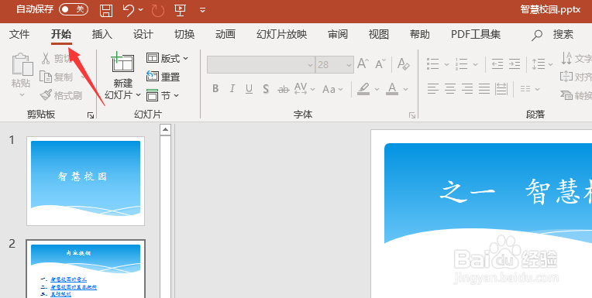592x298 pixels.
Task: Click the 重置 reset button
Action: click(x=163, y=77)
